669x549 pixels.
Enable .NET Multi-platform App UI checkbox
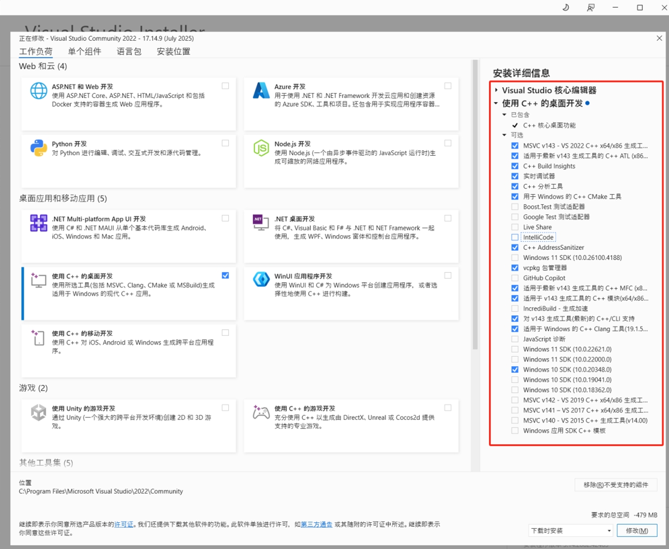[226, 218]
